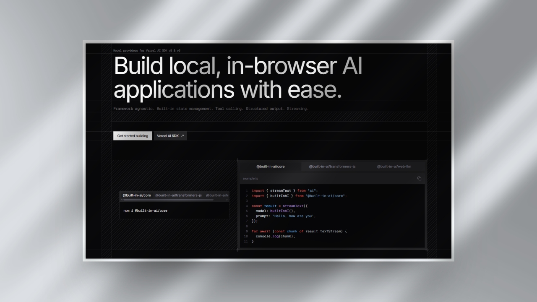
Task: Select the @built-in-ai/core tab above example.ts
Action: 271,167
